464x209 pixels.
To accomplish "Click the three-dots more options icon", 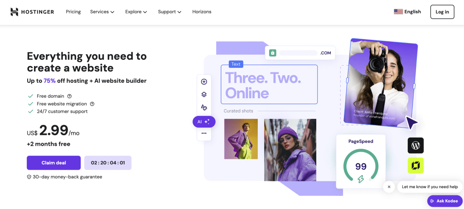I will click(204, 133).
